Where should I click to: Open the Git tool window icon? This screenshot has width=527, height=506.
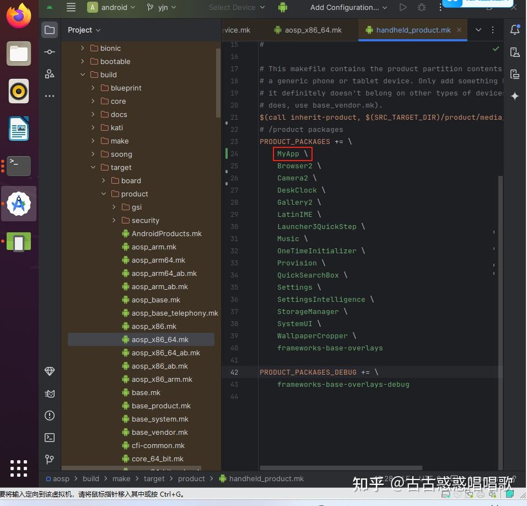tap(50, 459)
